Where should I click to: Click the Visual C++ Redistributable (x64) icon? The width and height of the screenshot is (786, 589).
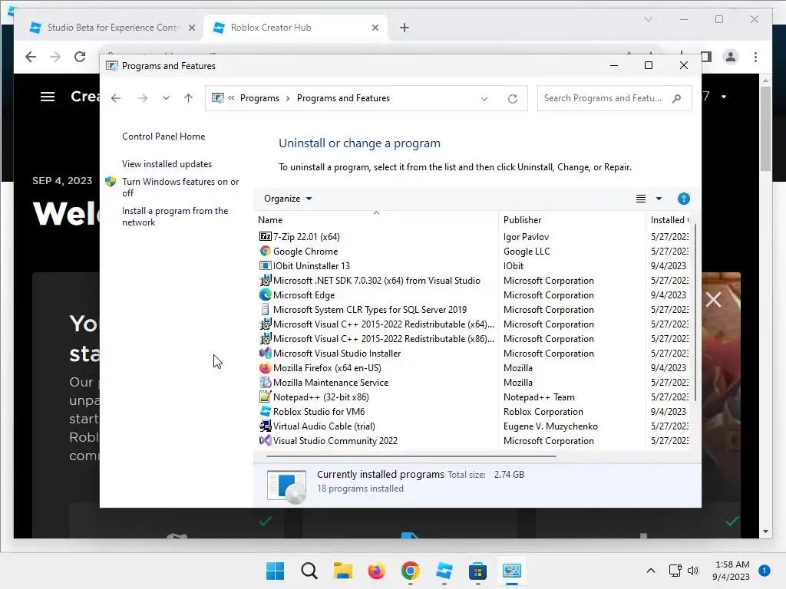pos(265,324)
